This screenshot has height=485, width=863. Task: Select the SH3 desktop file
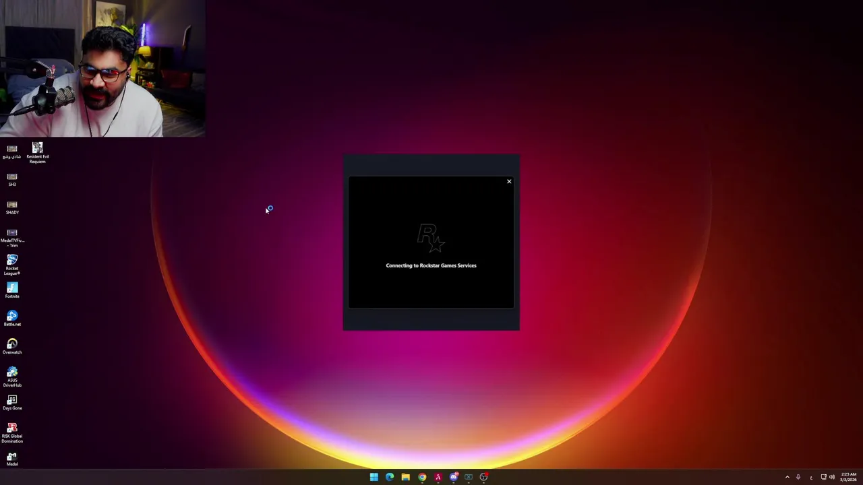[x=12, y=179]
